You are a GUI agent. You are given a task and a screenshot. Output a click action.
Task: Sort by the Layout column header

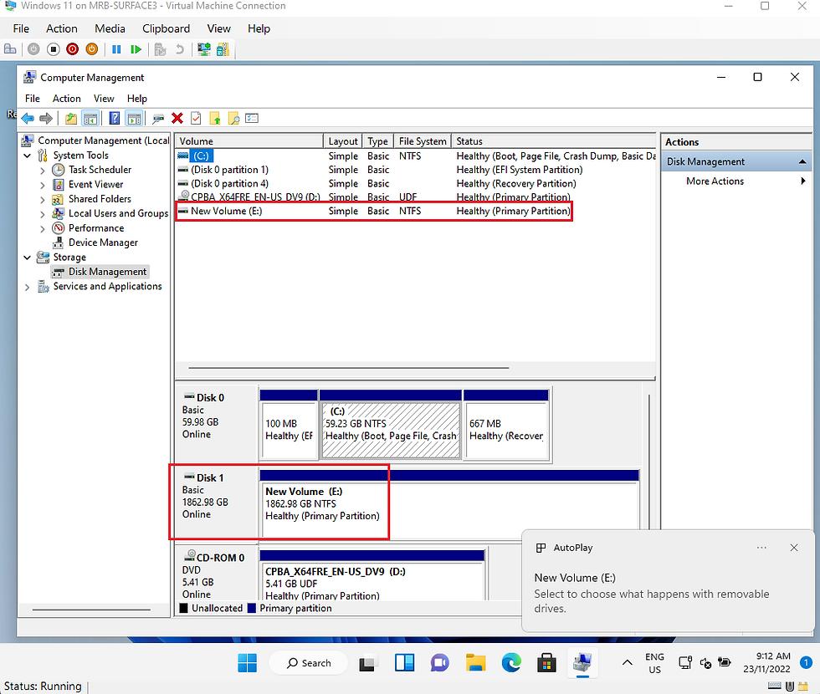coord(342,141)
